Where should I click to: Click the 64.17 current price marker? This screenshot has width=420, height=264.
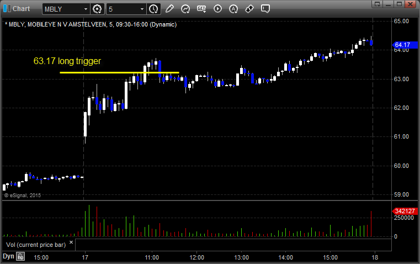pyautogui.click(x=405, y=45)
